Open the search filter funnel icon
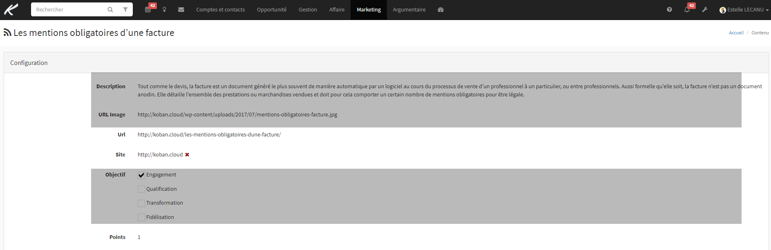The image size is (771, 250). point(125,9)
